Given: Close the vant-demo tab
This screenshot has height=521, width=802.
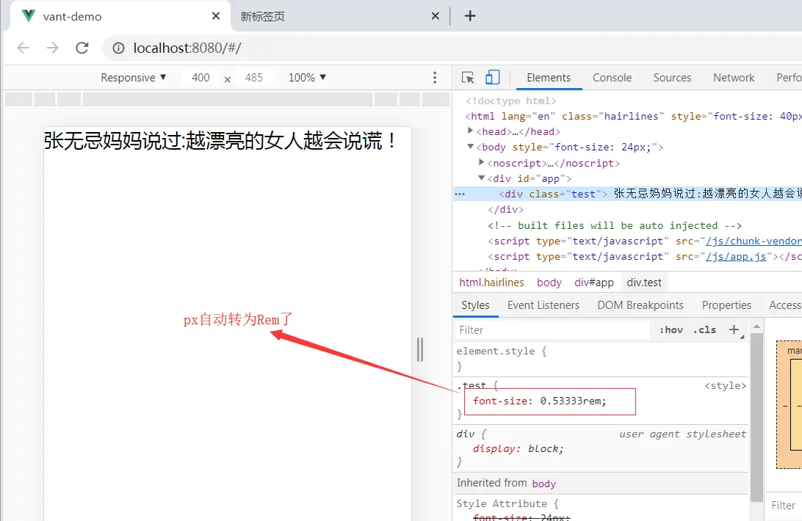Looking at the screenshot, I should click(x=216, y=16).
